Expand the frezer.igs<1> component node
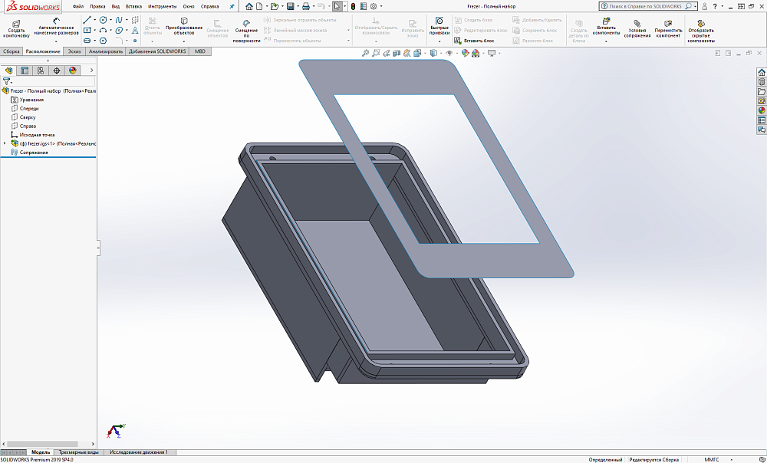Image resolution: width=767 pixels, height=463 pixels. [5, 143]
